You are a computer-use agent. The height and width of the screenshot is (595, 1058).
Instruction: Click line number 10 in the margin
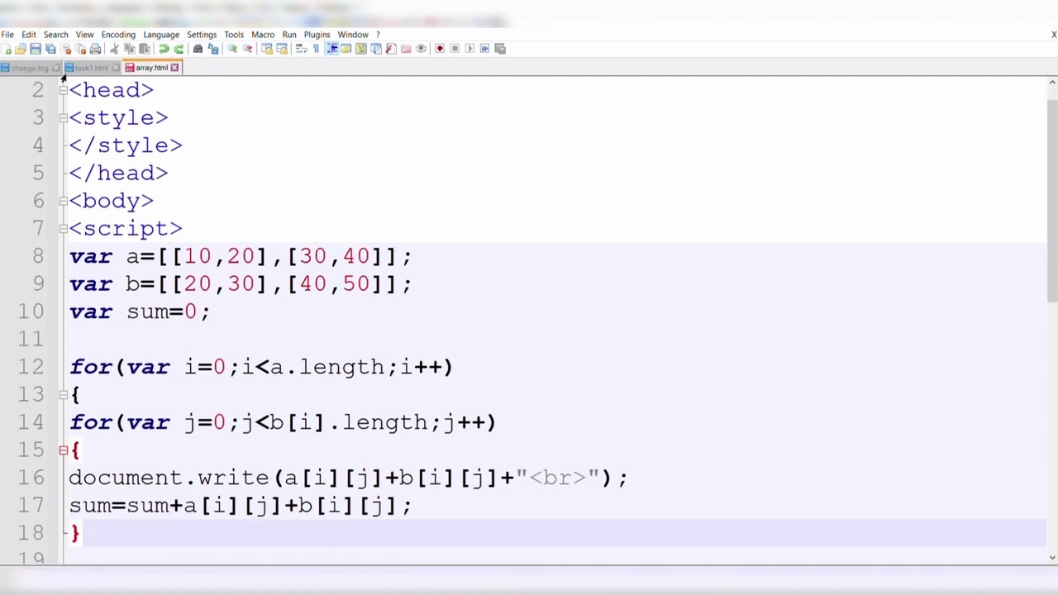click(31, 312)
